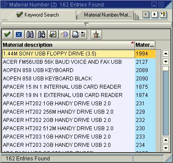Click the right tab navigation arrow

tap(154, 14)
